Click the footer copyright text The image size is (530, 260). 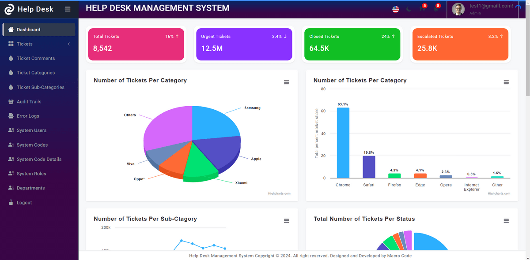(x=300, y=256)
